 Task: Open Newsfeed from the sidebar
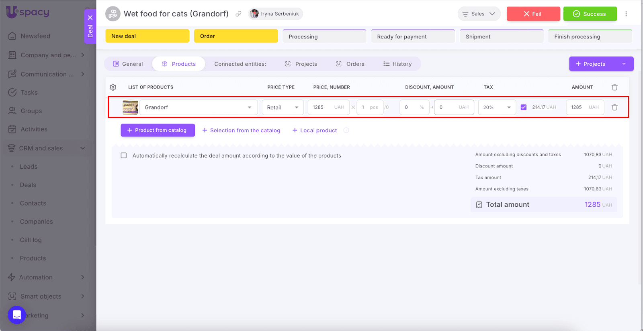click(35, 36)
